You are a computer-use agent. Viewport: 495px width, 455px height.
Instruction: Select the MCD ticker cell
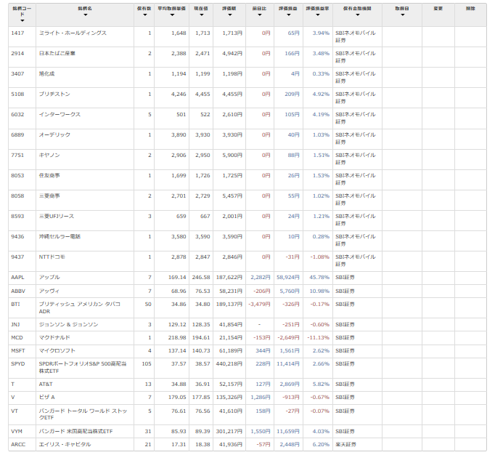[x=17, y=338]
